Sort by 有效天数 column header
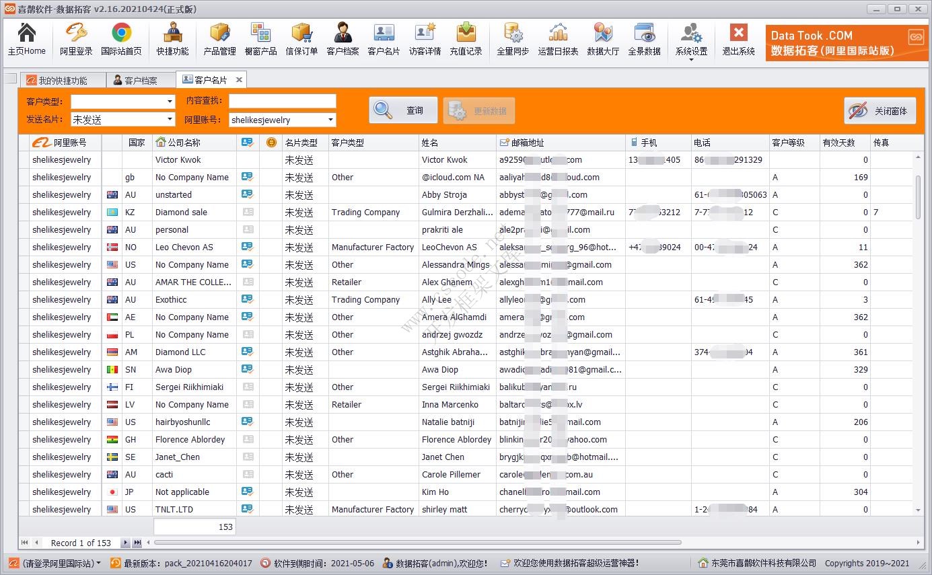This screenshot has height=575, width=932. (x=845, y=143)
